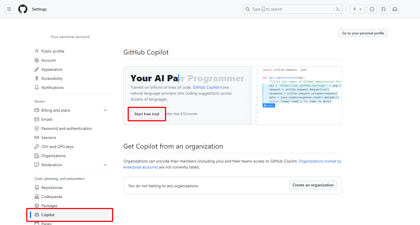Click the Sessions broadcast icon
Image resolution: width=420 pixels, height=225 pixels.
(37, 137)
